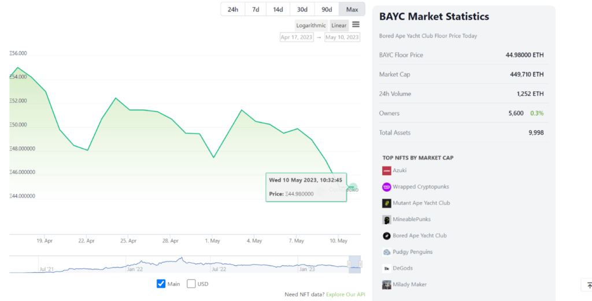Click the navigator right range handle

[360, 264]
